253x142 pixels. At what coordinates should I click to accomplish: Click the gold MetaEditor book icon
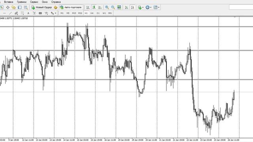pos(56,7)
